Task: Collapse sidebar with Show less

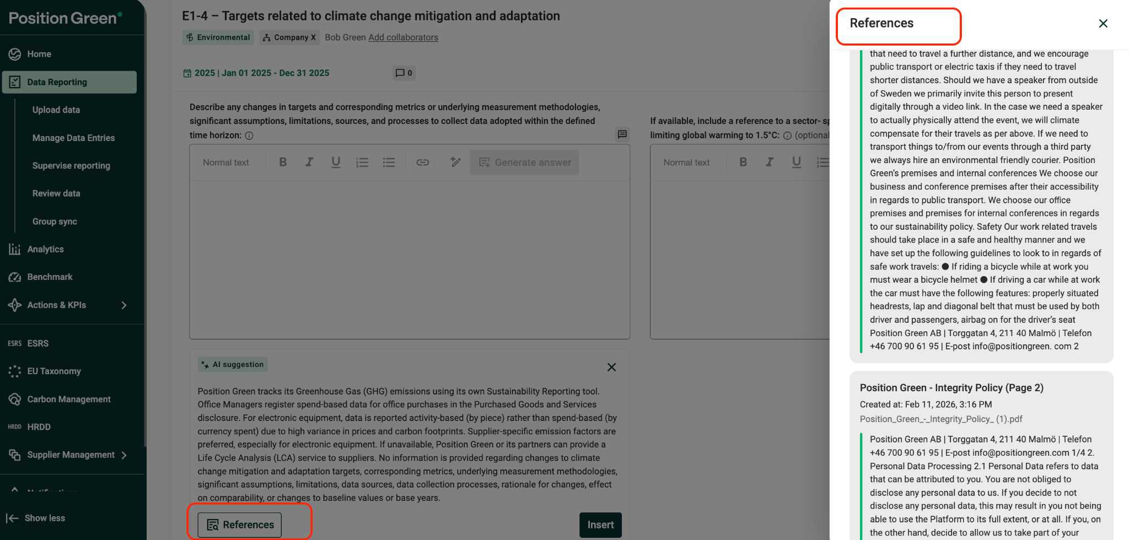Action: [36, 518]
